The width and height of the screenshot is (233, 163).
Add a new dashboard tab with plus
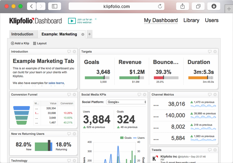pyautogui.click(x=89, y=34)
